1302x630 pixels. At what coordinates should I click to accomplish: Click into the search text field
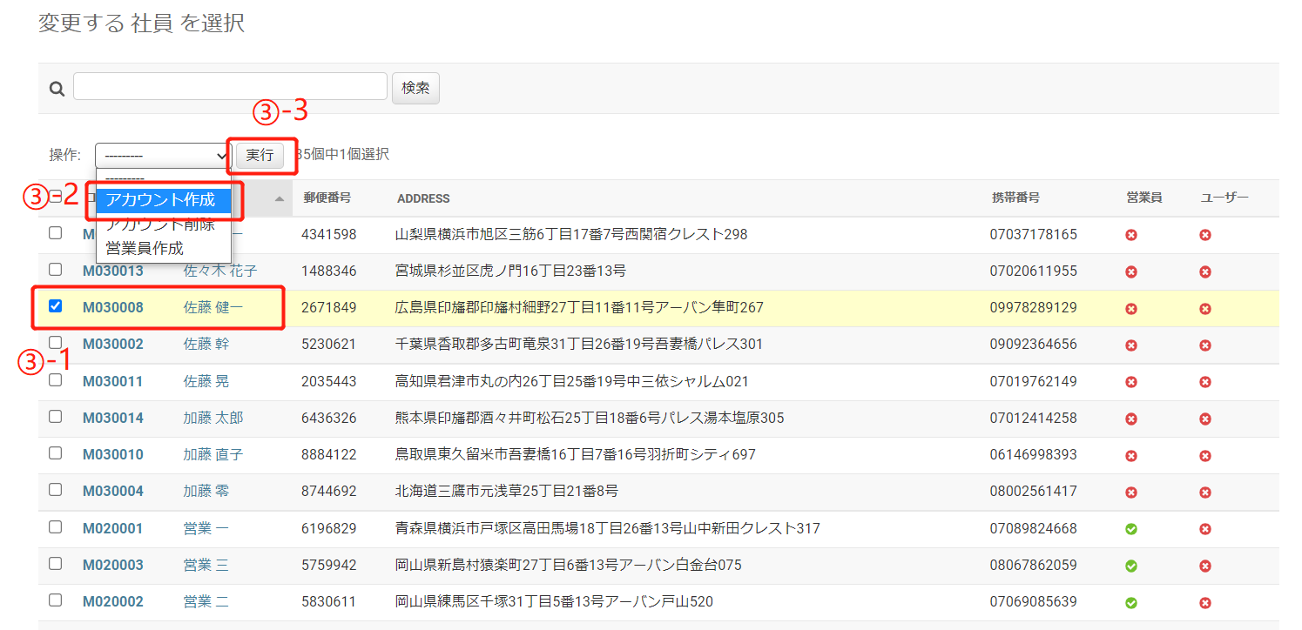pyautogui.click(x=230, y=87)
